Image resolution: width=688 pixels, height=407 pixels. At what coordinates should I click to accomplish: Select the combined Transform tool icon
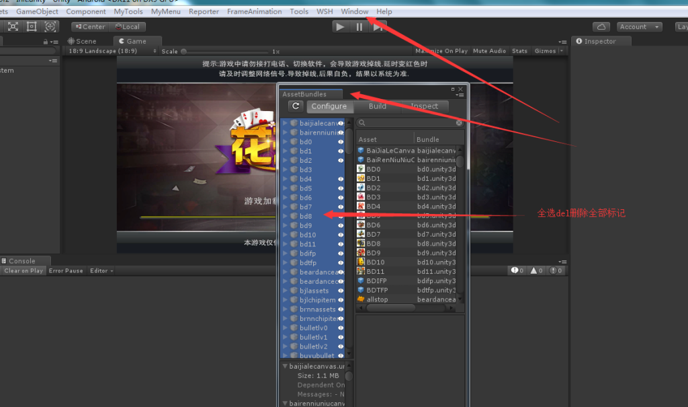pyautogui.click(x=50, y=26)
